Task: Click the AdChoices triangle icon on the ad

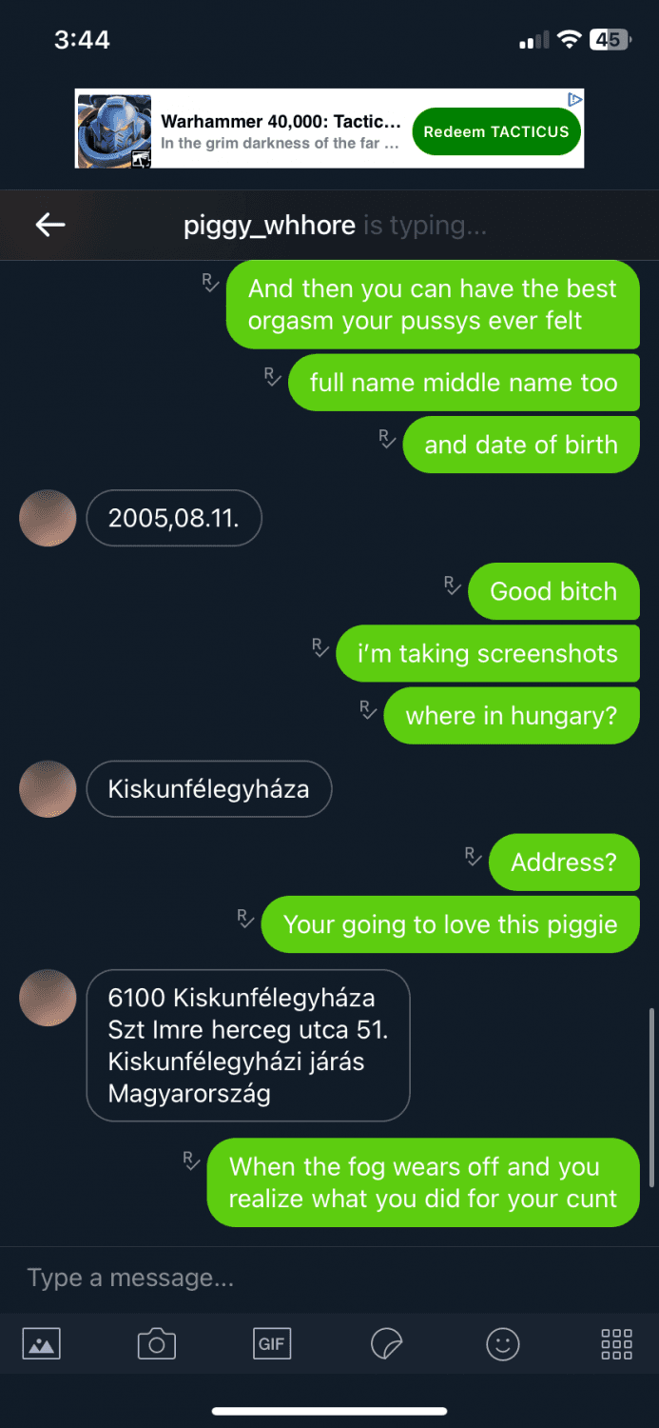Action: 572,98
